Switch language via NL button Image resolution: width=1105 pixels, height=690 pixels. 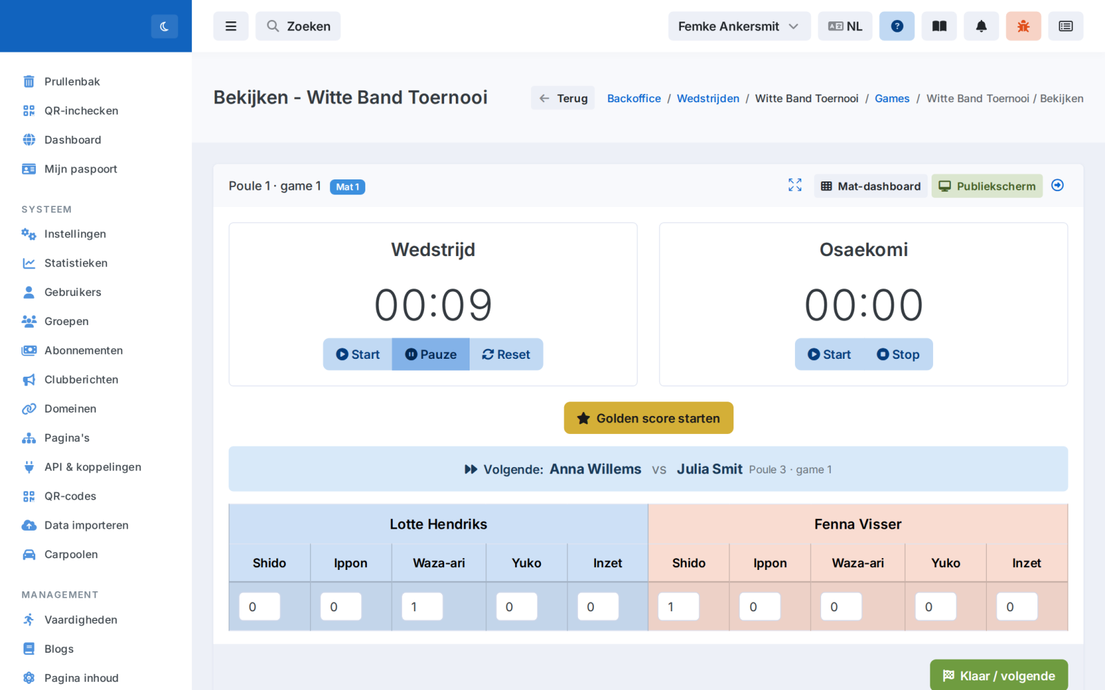point(845,26)
